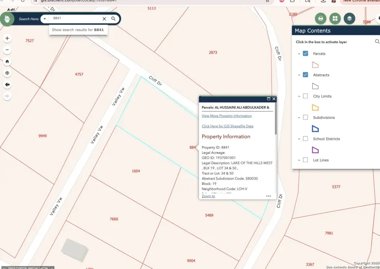The height and width of the screenshot is (269, 380).
Task: Collapse the Subdivisions layer legend
Action: [299, 118]
